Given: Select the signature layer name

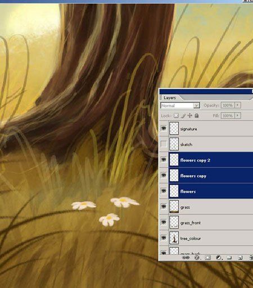Looking at the screenshot, I should 188,129.
